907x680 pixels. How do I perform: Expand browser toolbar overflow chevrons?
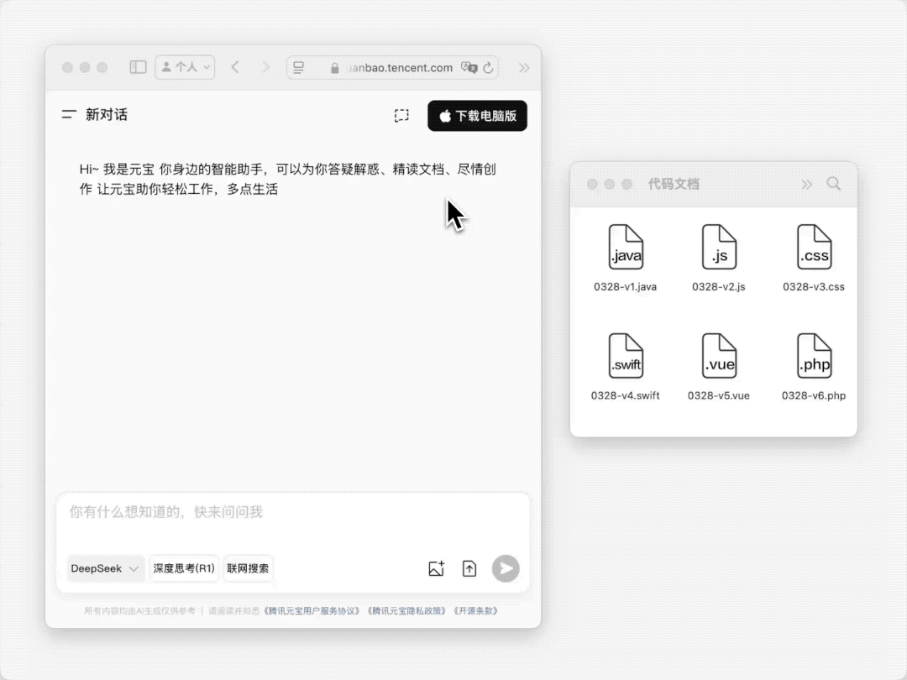(x=524, y=68)
